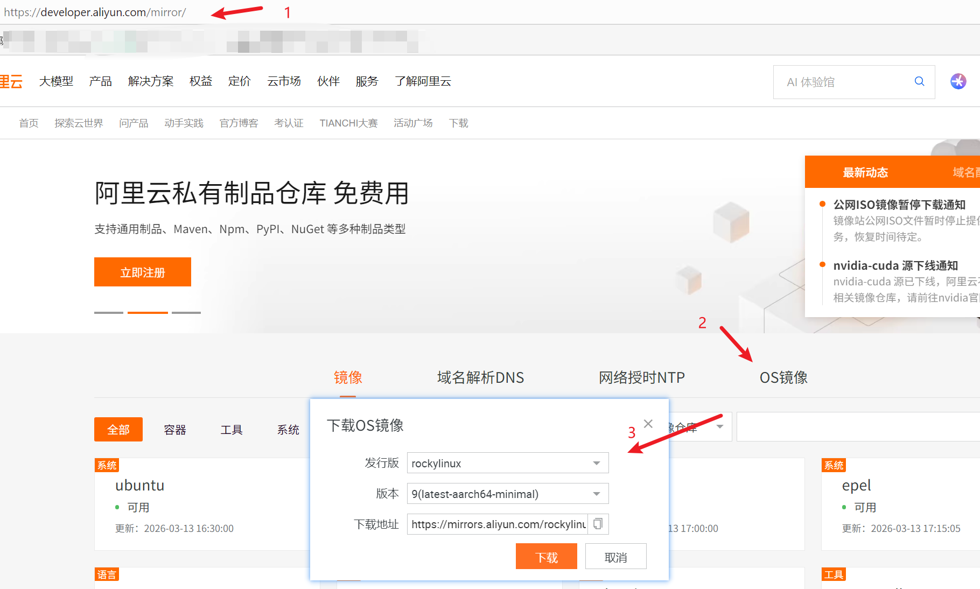Screen dimensions: 980x589
Task: Open the round AI assistant icon
Action: click(958, 81)
